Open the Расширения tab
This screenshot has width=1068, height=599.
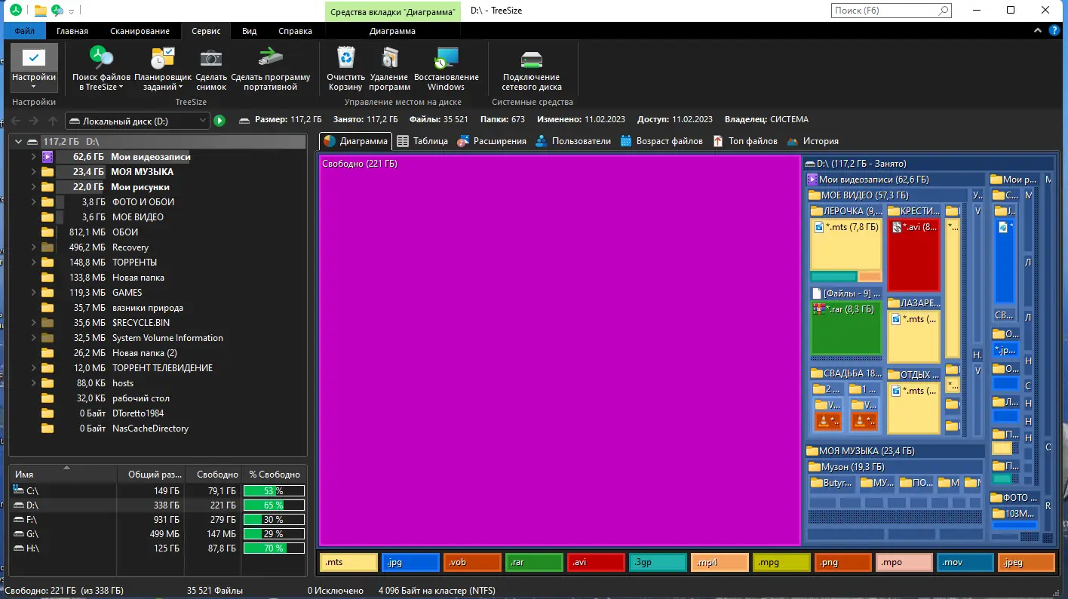coord(491,141)
